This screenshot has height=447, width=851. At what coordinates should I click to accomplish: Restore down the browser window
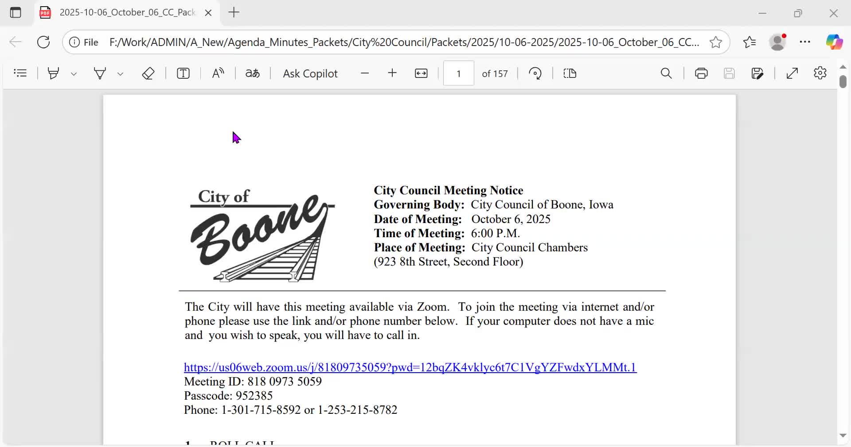[x=798, y=13]
